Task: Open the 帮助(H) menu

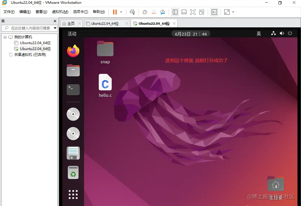Action: click(99, 12)
